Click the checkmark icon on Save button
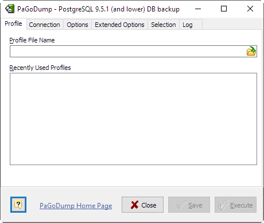Image resolution: width=264 pixels, height=223 pixels. click(x=181, y=205)
